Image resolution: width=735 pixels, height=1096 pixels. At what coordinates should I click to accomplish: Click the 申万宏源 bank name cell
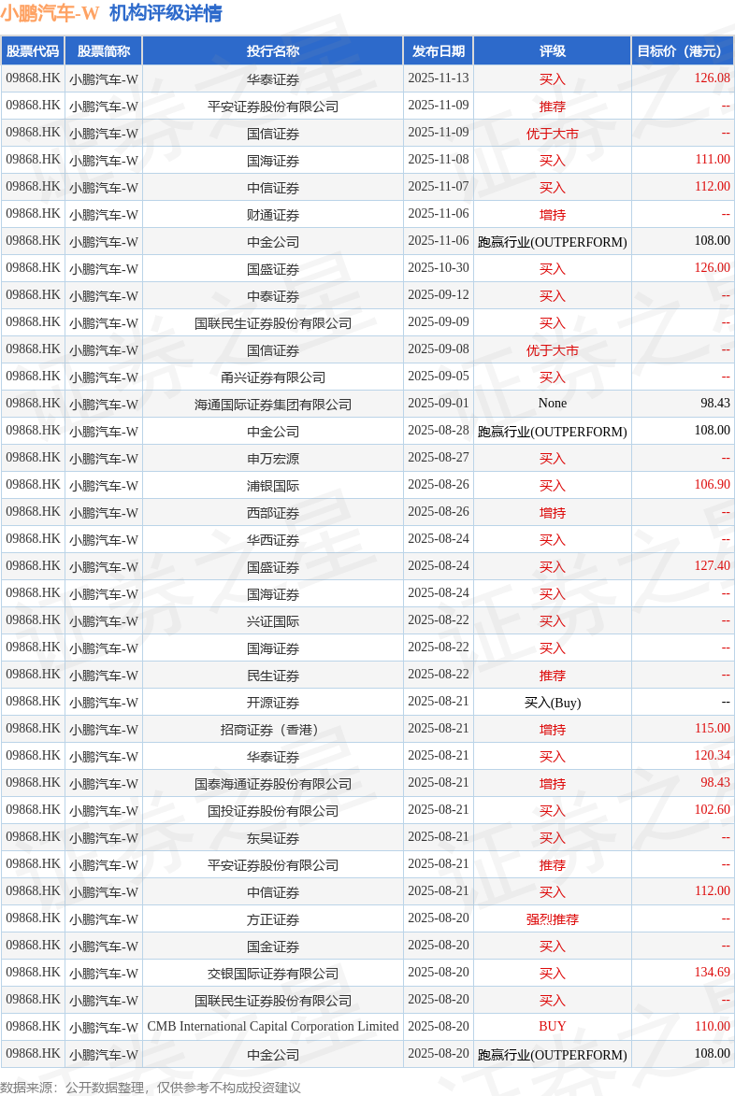click(273, 458)
